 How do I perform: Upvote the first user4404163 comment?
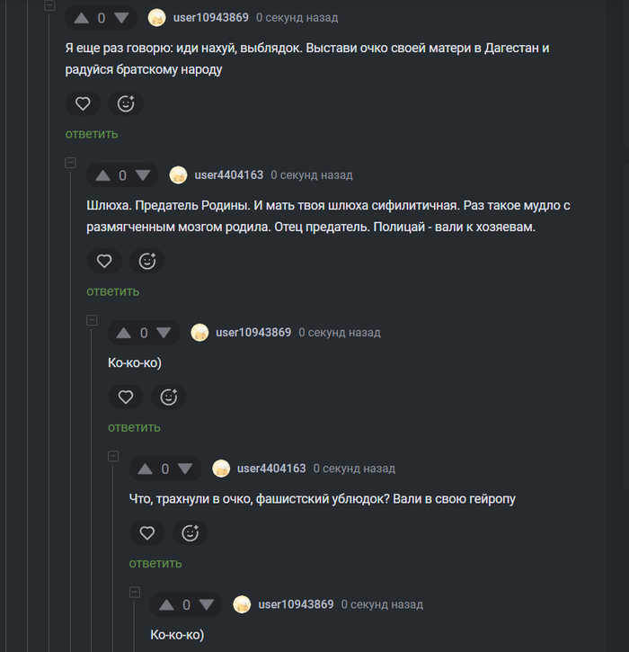tap(102, 175)
